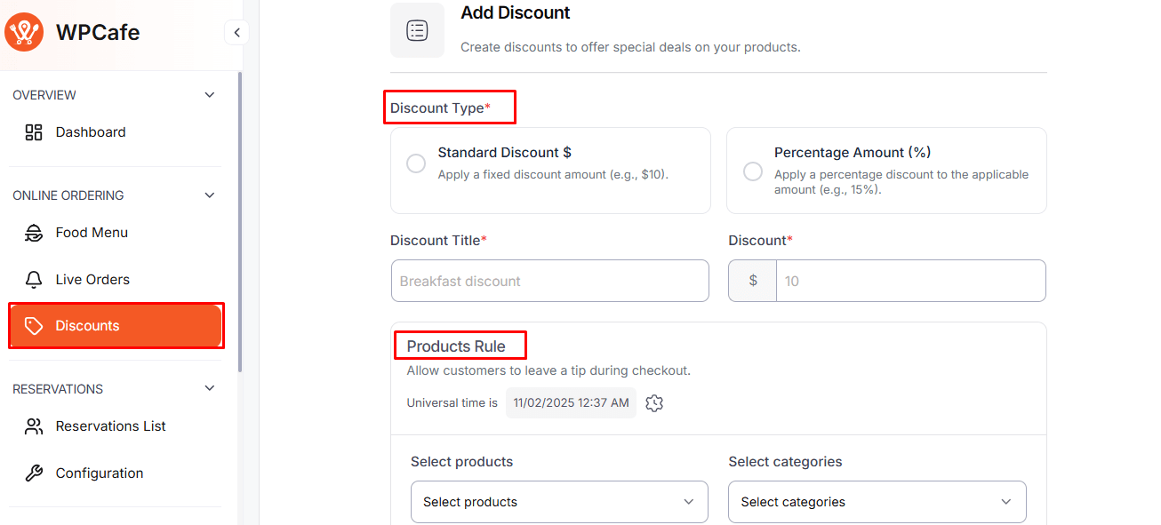Select the Standard Discount $ radio option

[416, 164]
